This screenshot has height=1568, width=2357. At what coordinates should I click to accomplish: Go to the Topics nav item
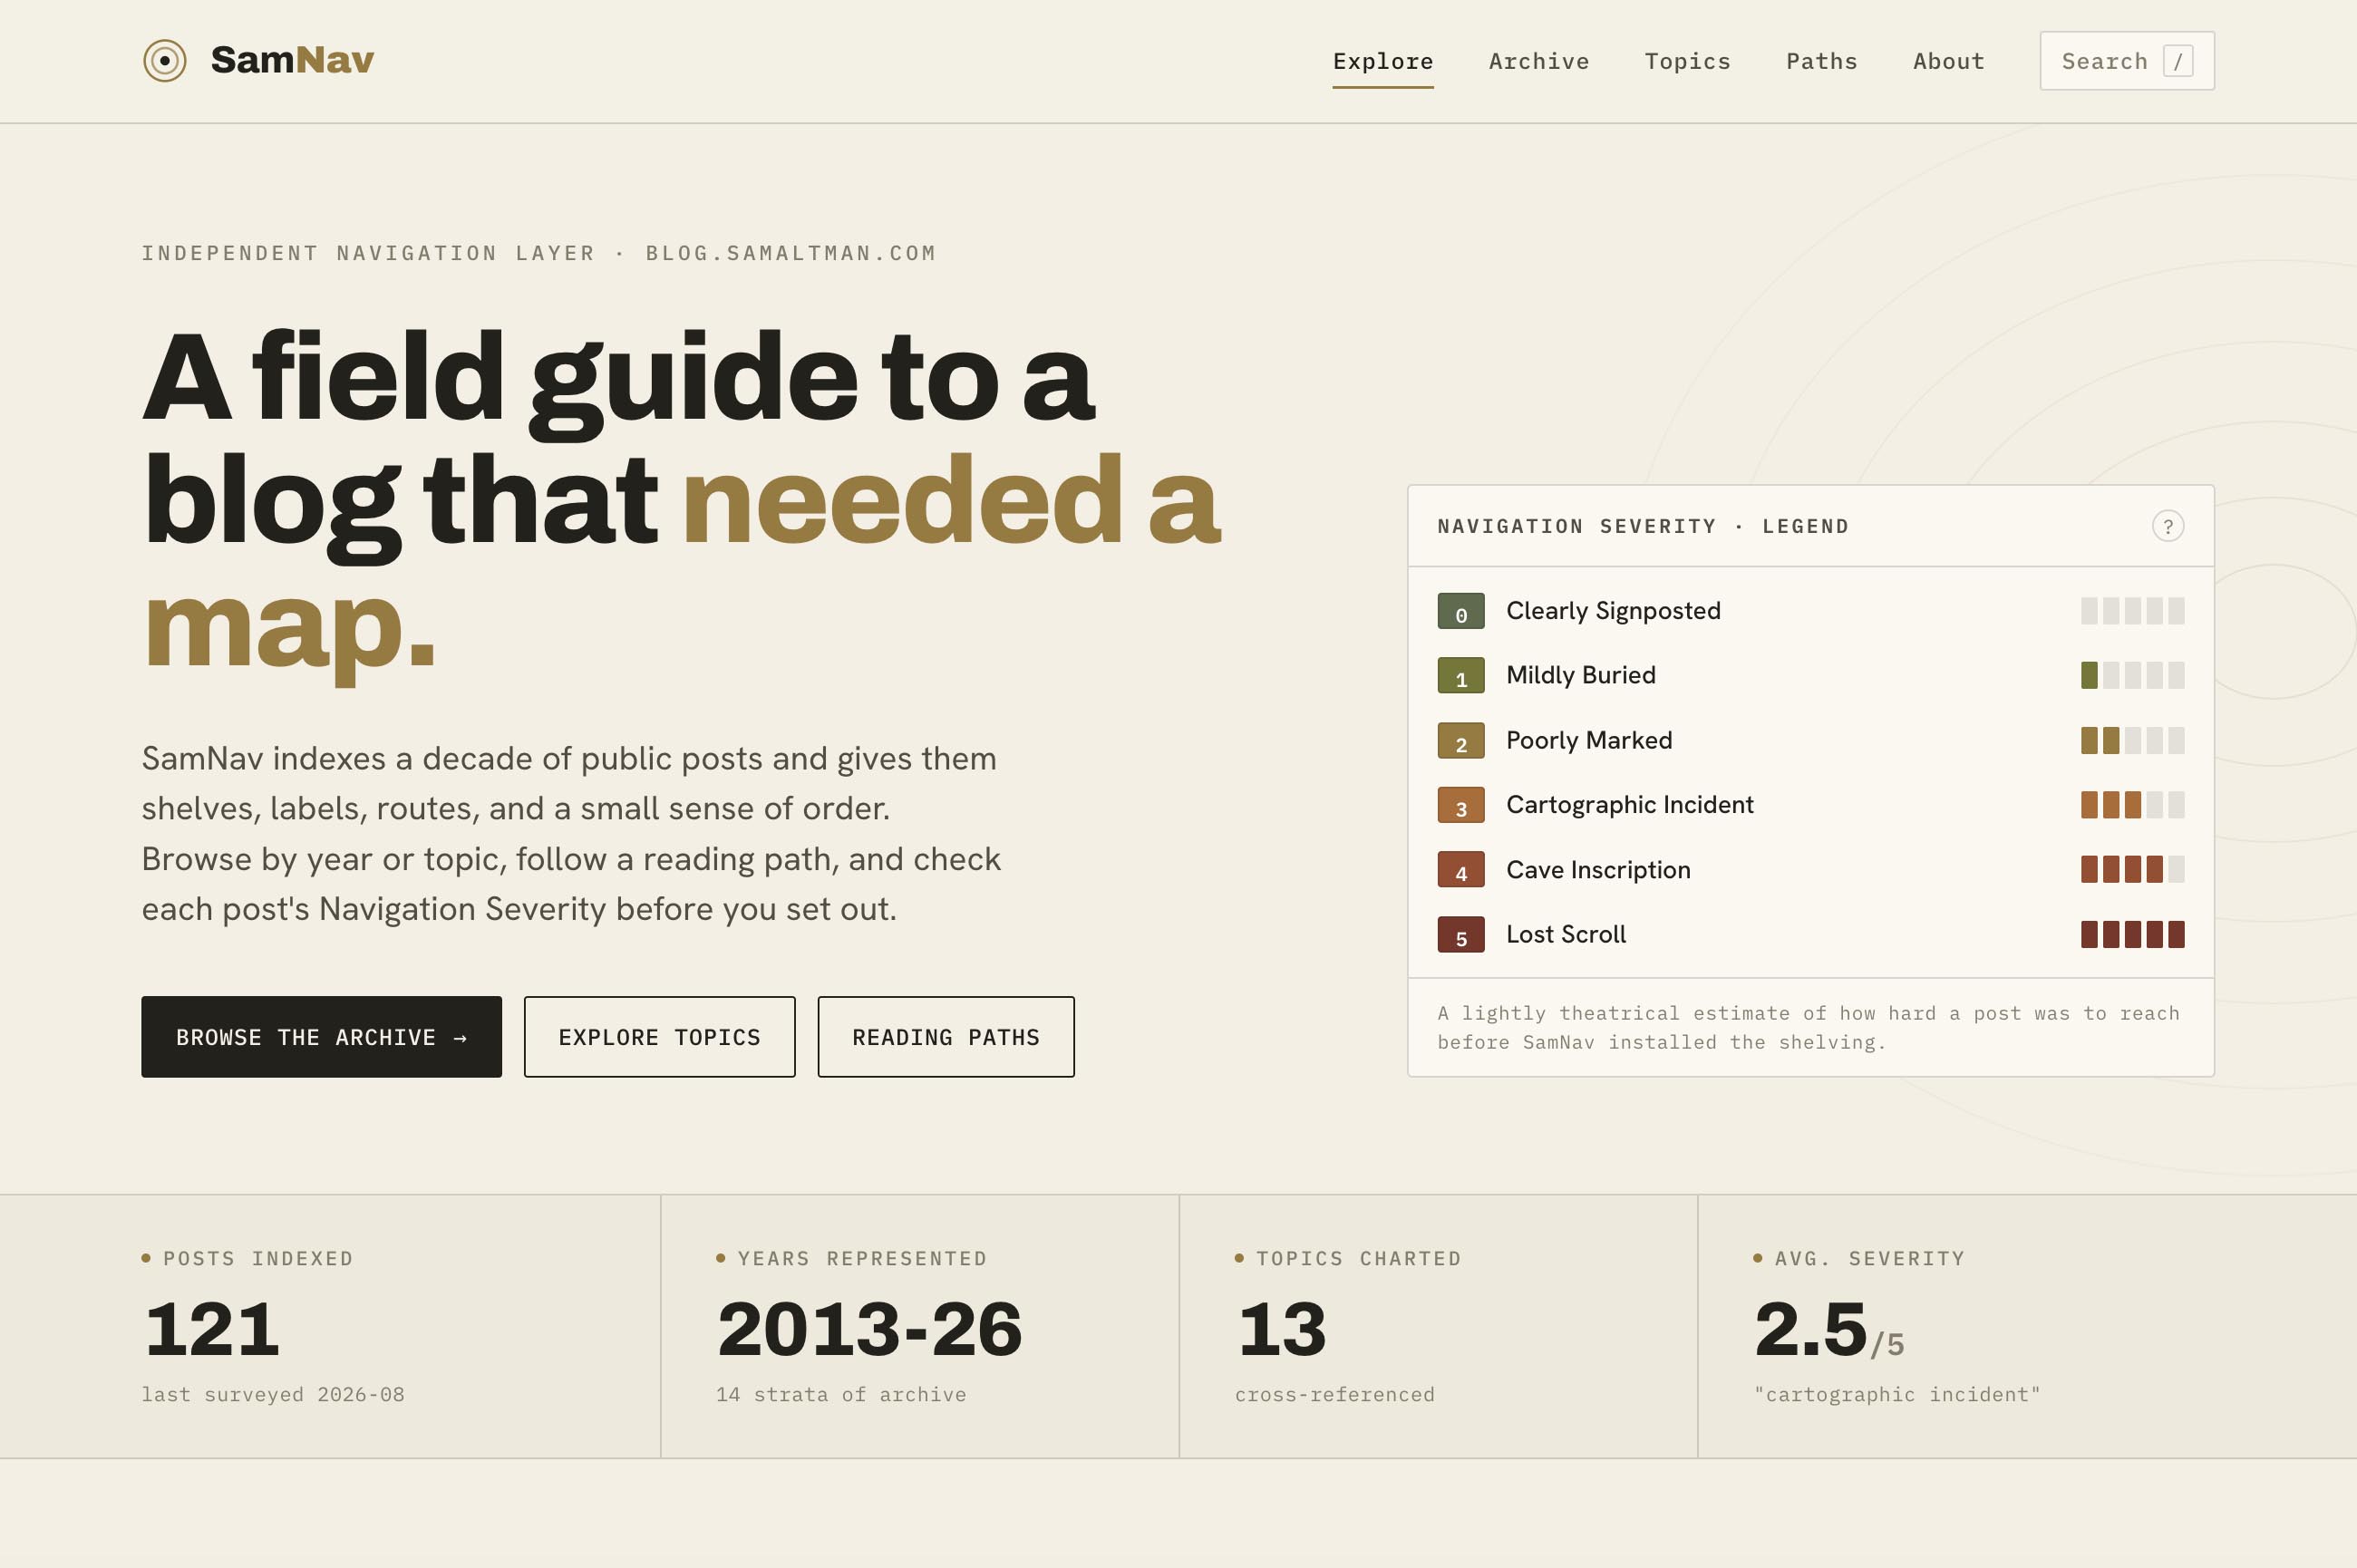tap(1687, 61)
